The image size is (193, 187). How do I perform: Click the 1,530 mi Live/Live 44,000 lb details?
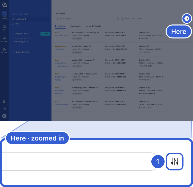(x=151, y=77)
